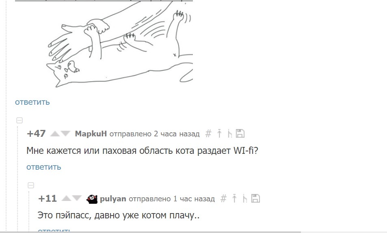Downvote МаркиН's comment

pos(65,134)
